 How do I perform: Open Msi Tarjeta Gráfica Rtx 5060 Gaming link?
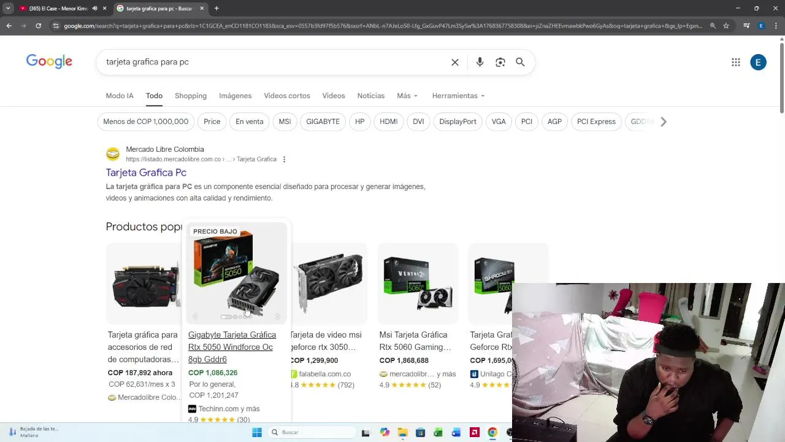415,341
